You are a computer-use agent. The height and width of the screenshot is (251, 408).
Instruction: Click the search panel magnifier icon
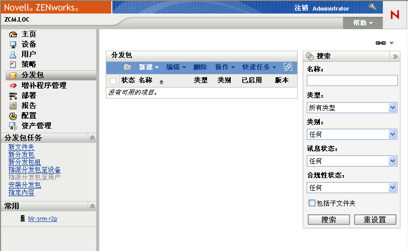[x=310, y=56]
